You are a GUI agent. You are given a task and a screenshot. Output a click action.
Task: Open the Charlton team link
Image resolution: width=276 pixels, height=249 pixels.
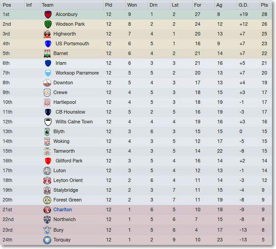63,209
